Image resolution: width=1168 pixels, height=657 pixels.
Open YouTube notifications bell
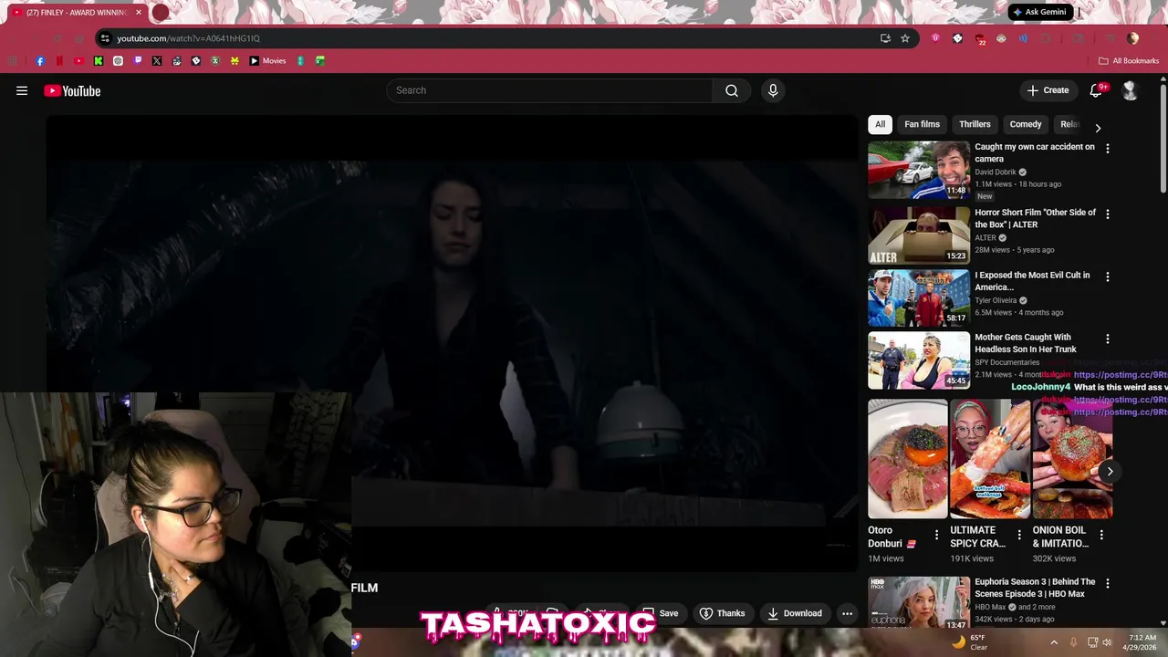(x=1097, y=90)
